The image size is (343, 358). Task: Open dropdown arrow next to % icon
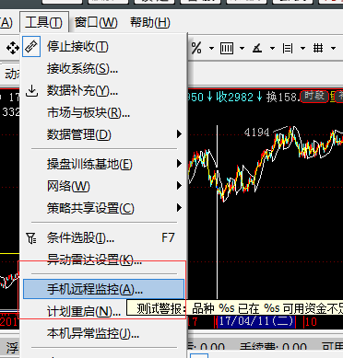[211, 49]
